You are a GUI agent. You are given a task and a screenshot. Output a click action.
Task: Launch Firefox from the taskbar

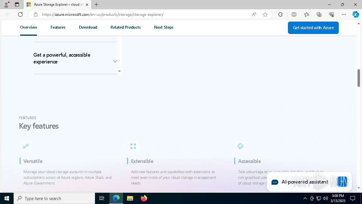coord(144,198)
